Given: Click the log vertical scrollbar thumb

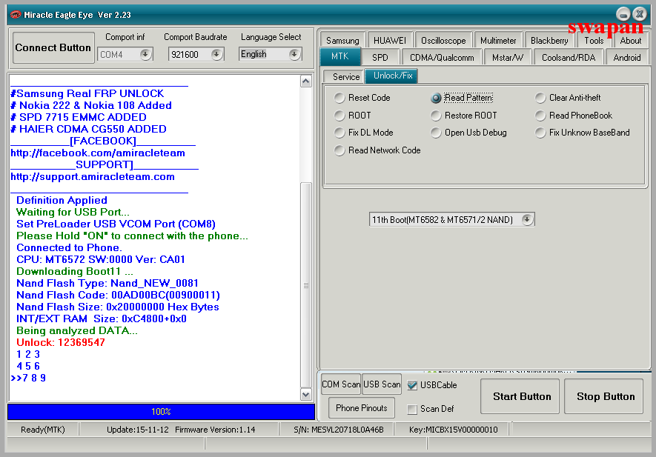Looking at the screenshot, I should 306,285.
